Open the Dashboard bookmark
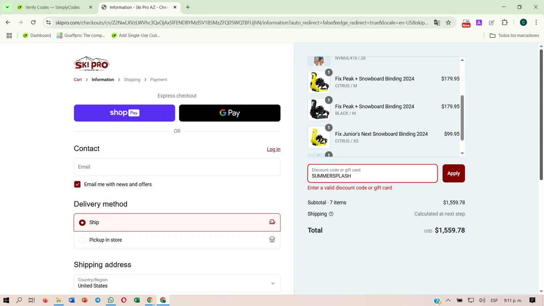The width and height of the screenshot is (544, 306). (37, 36)
